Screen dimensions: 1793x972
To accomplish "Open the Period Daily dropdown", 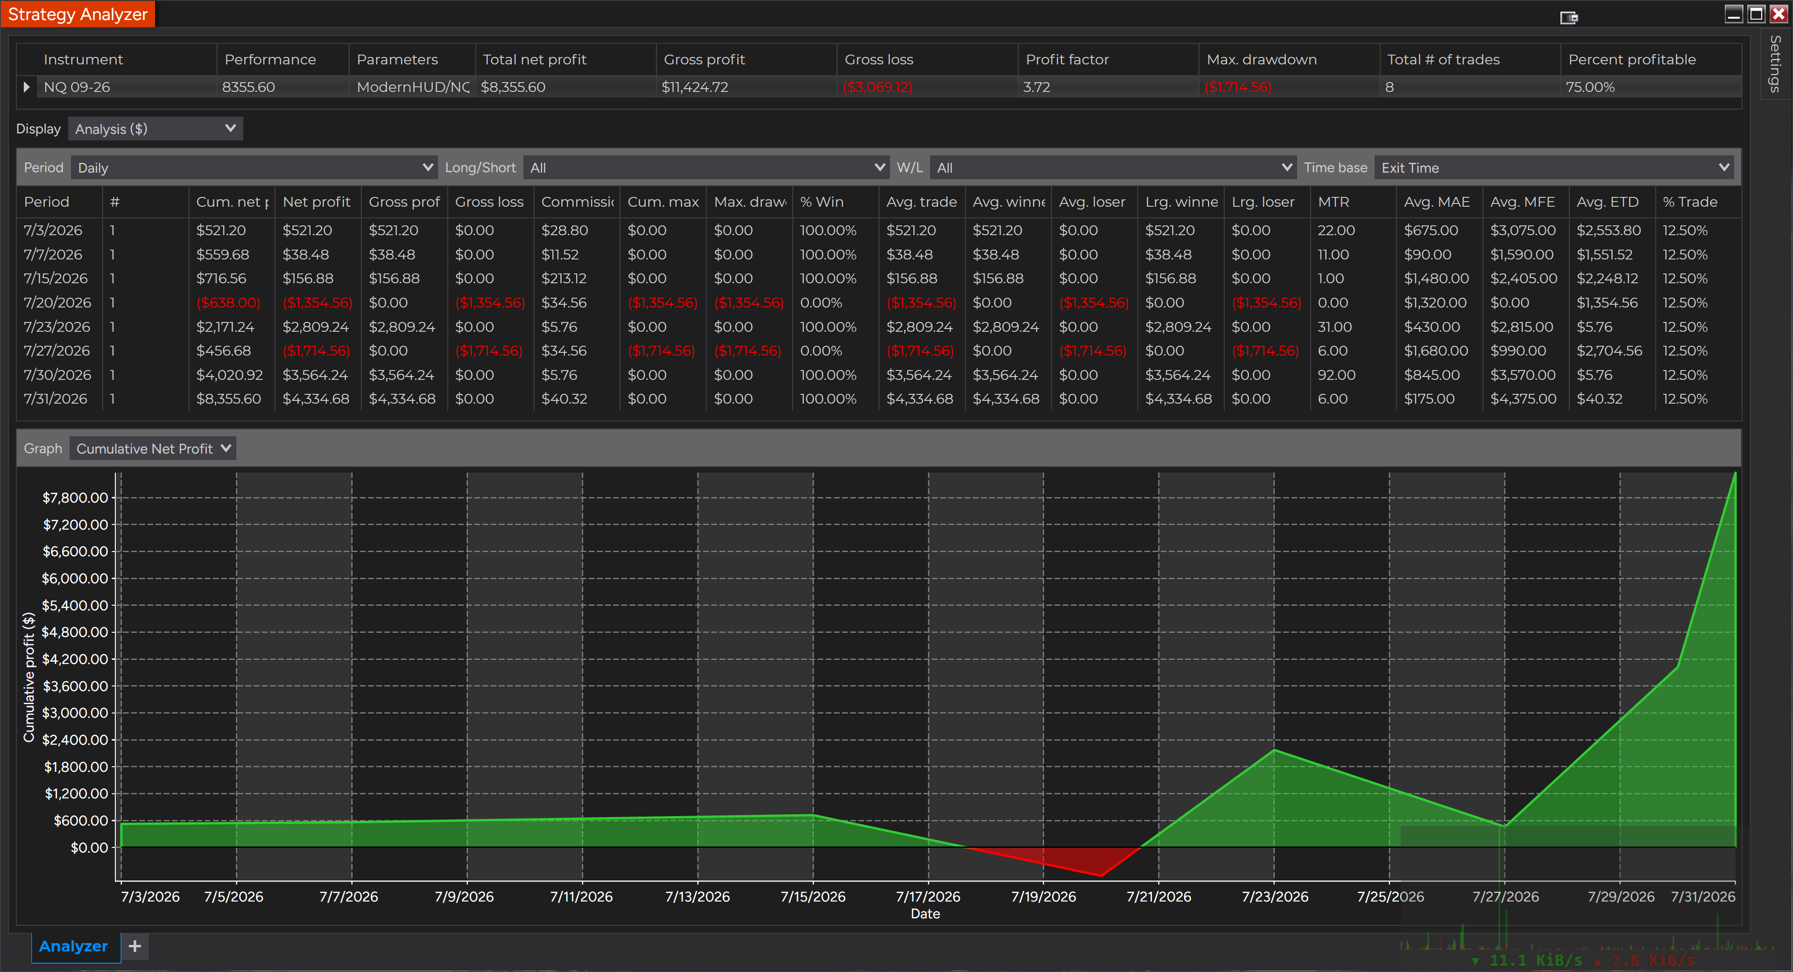I will 254,168.
